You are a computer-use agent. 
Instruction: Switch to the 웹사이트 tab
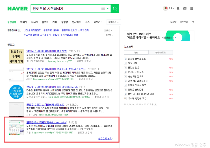tap(76, 22)
